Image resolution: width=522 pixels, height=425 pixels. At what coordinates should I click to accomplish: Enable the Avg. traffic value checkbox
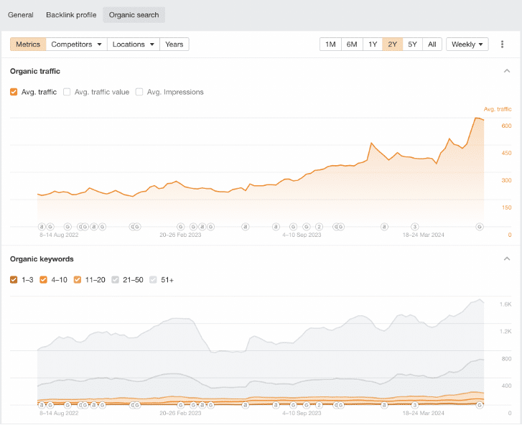click(x=67, y=92)
